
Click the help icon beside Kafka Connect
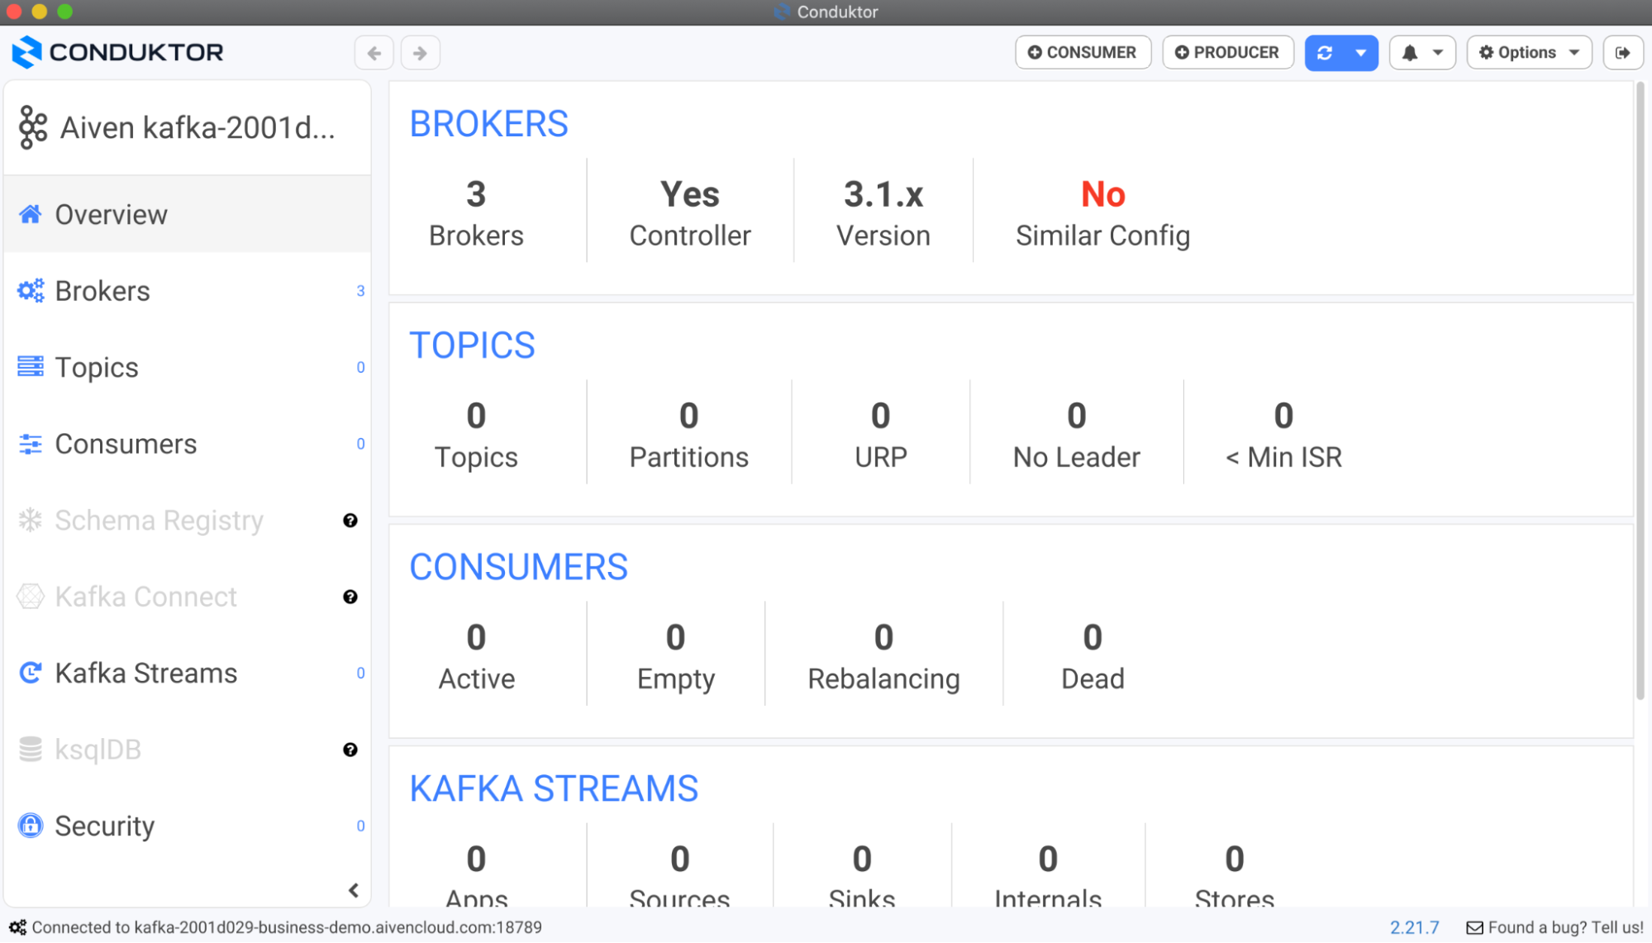[350, 597]
